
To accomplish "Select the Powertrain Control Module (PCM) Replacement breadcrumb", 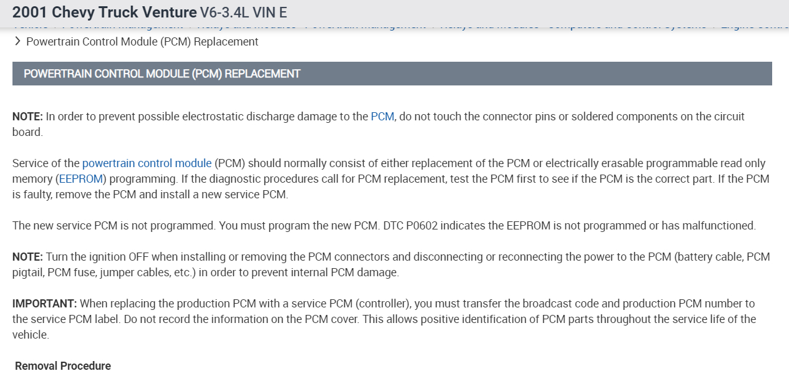I will (x=142, y=42).
